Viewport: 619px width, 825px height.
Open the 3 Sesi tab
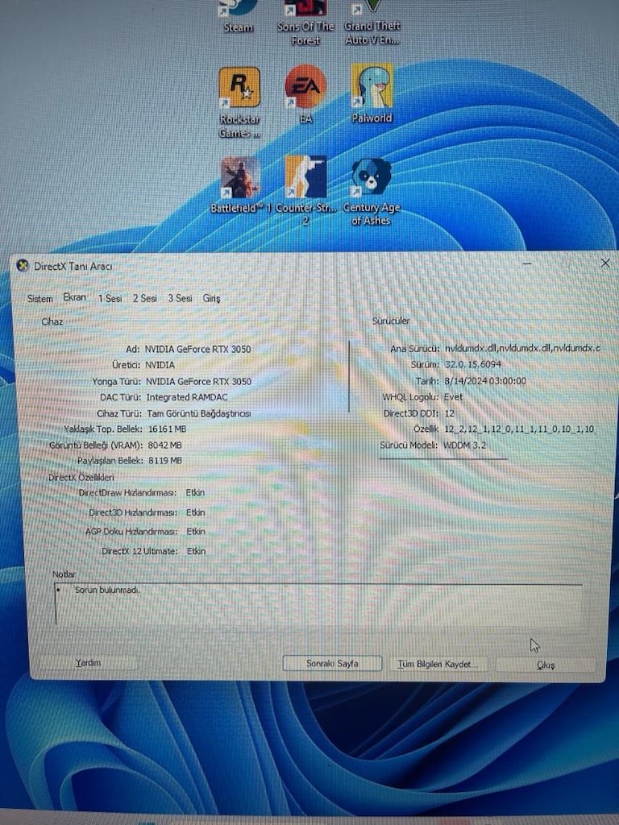point(180,298)
